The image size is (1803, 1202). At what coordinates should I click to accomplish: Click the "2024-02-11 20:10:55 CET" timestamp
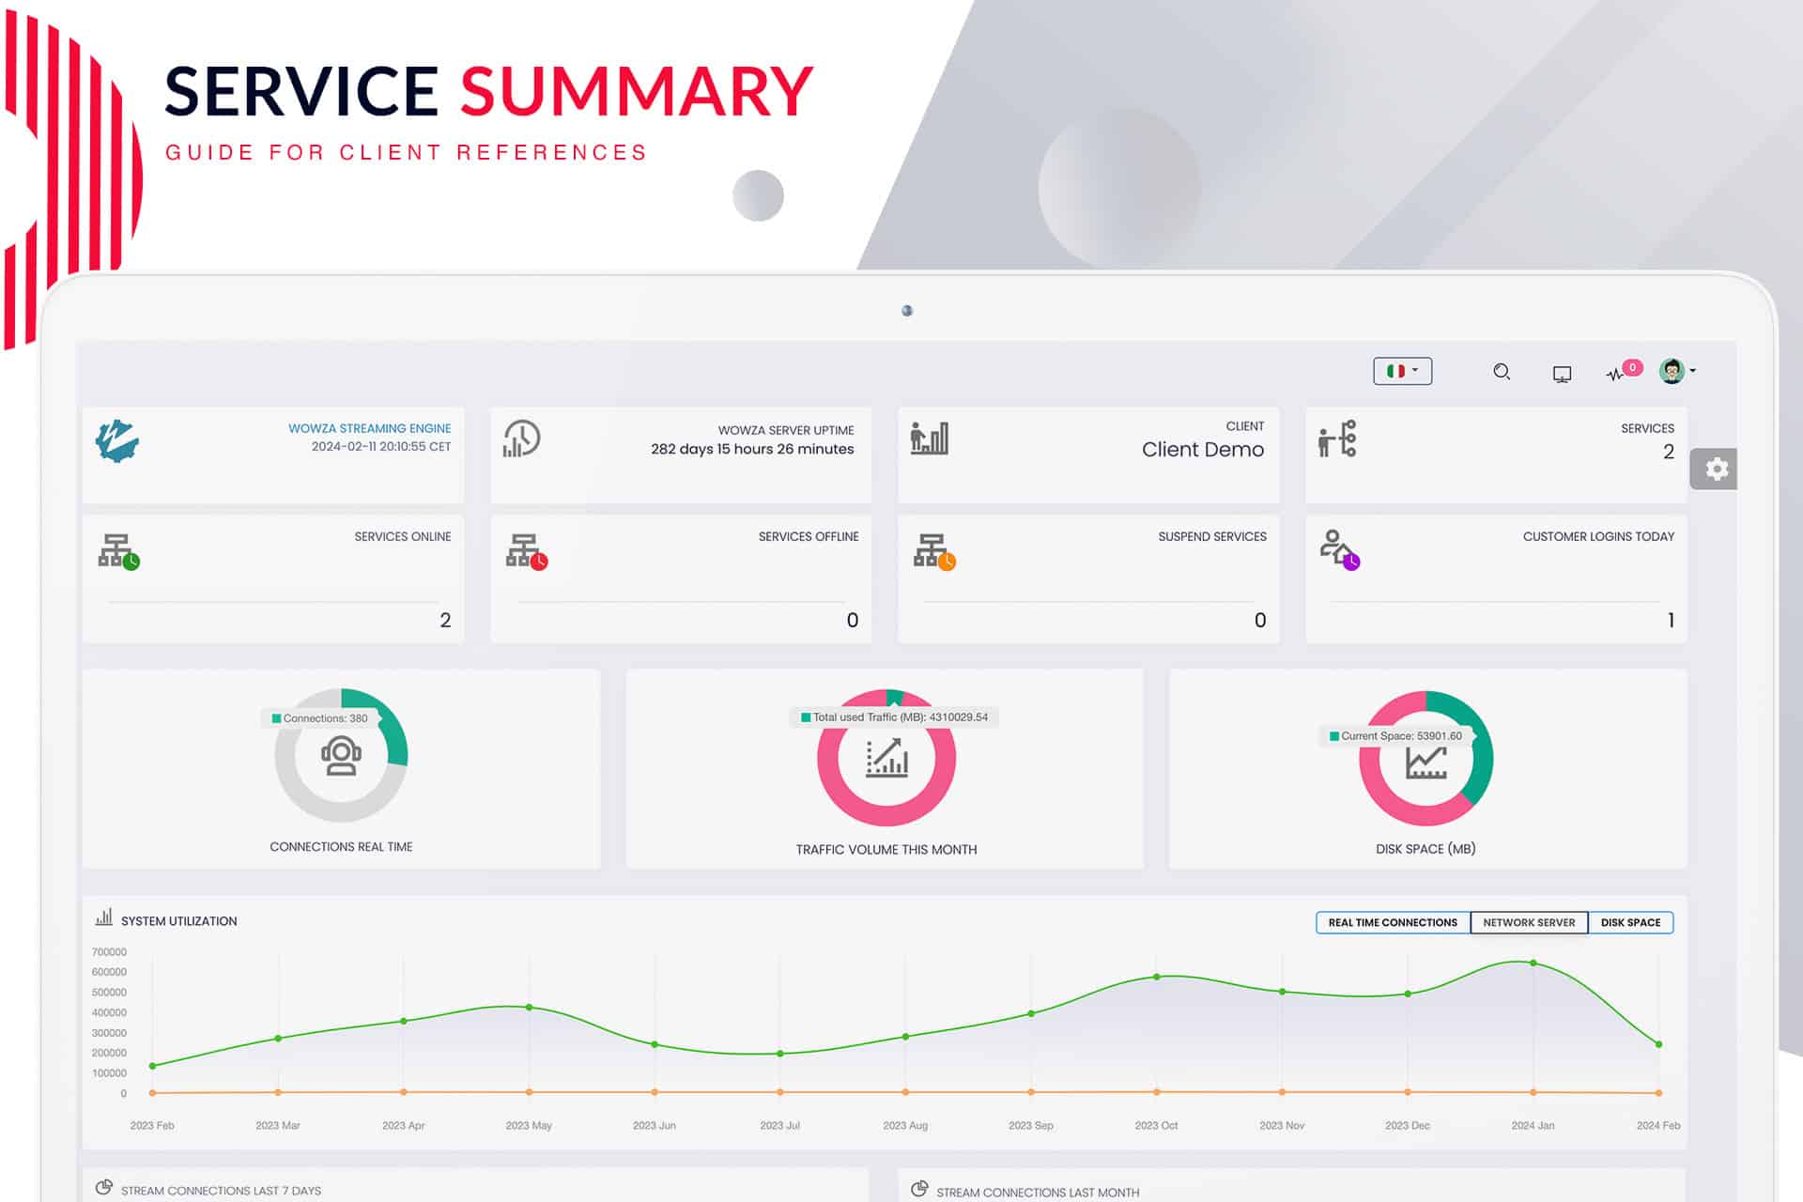point(381,447)
